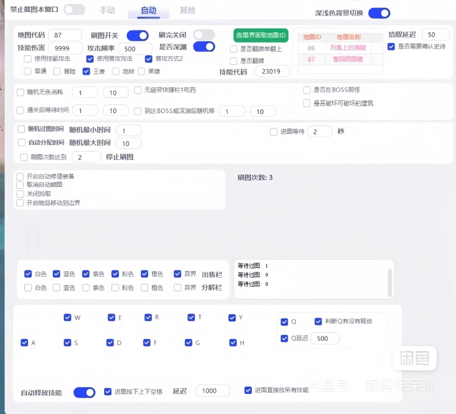Click the 攻击频率 field showing 500
The width and height of the screenshot is (456, 414).
[135, 49]
